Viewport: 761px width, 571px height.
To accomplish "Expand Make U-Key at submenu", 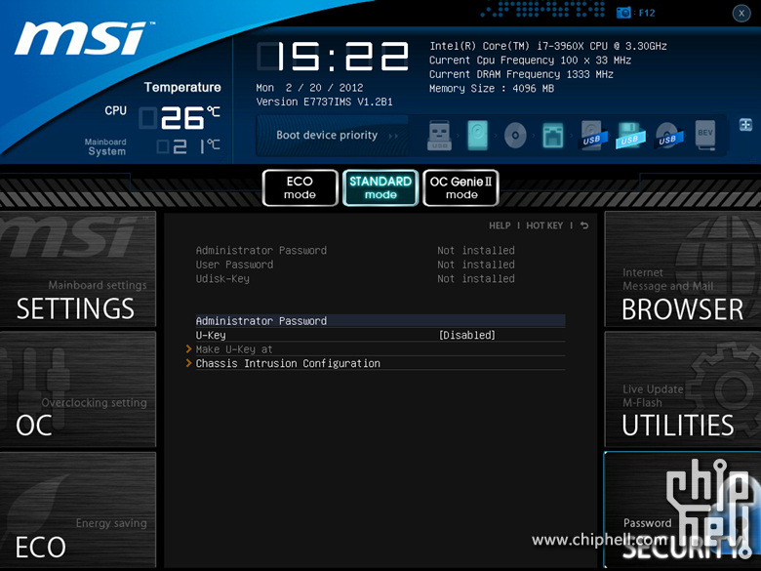I will 234,349.
